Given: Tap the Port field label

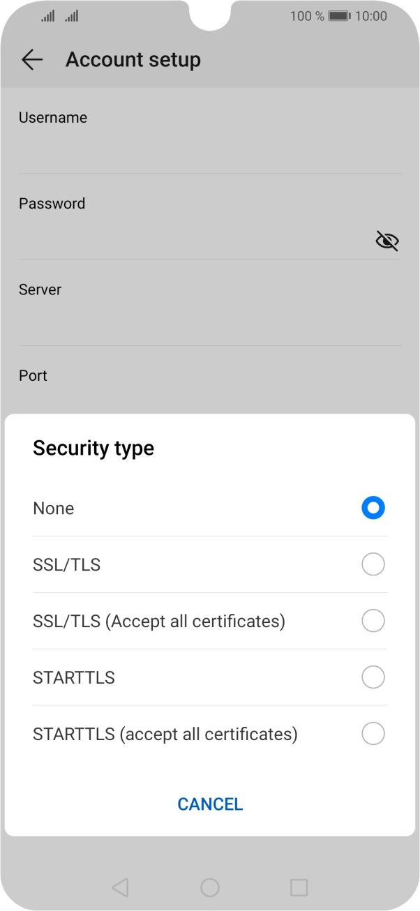Looking at the screenshot, I should tap(33, 375).
